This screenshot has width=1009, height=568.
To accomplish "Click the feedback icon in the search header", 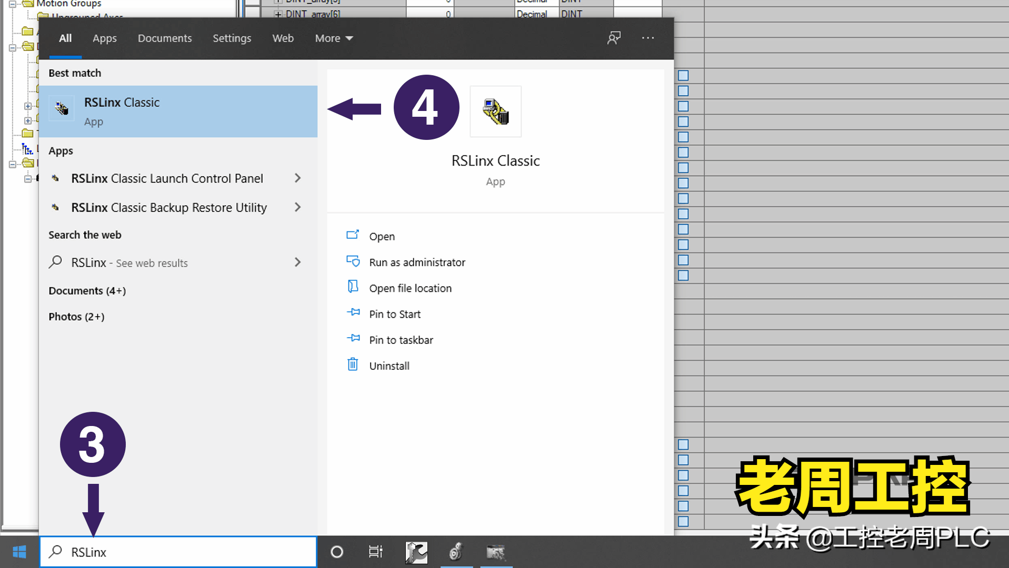I will [614, 38].
